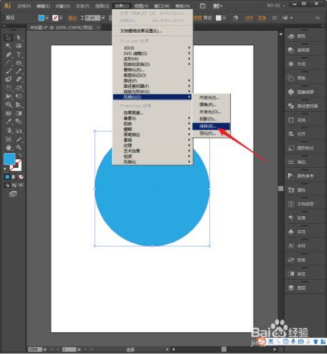Open the 扭曲和变换(D) submenu
This screenshot has width=327, height=354.
click(x=152, y=64)
